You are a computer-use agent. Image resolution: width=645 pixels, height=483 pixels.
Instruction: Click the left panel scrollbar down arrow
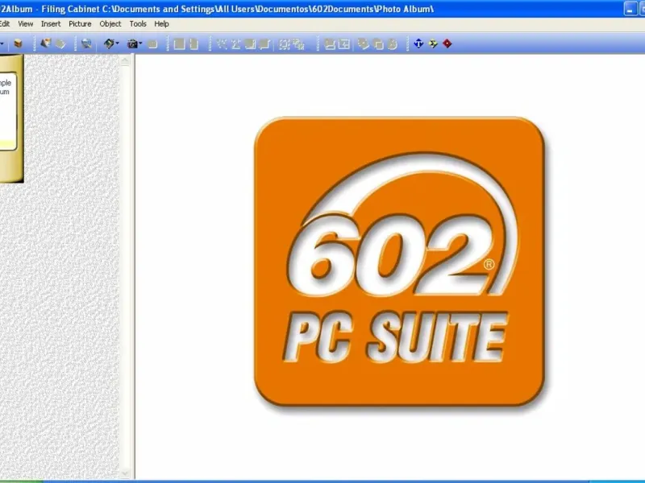click(125, 473)
